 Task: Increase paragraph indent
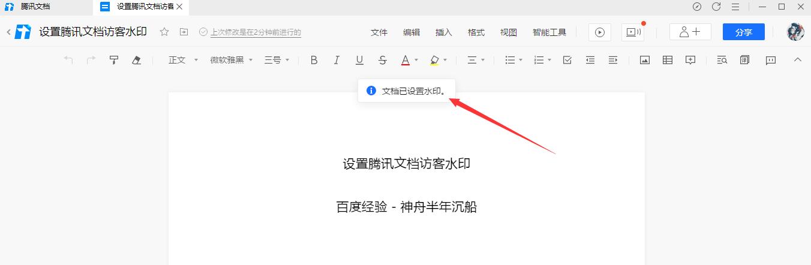pyautogui.click(x=613, y=60)
